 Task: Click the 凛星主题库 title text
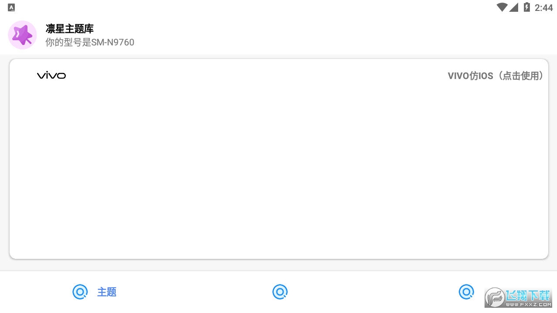pyautogui.click(x=70, y=29)
